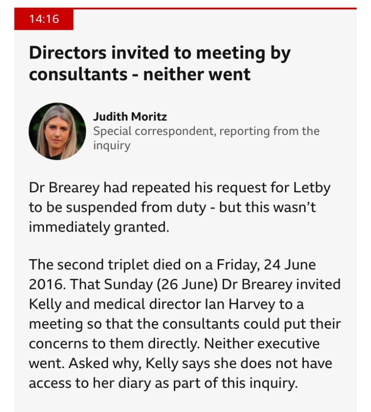Open the headline 'Directors invited to meeting'
This screenshot has height=412, width=371.
pyautogui.click(x=160, y=63)
